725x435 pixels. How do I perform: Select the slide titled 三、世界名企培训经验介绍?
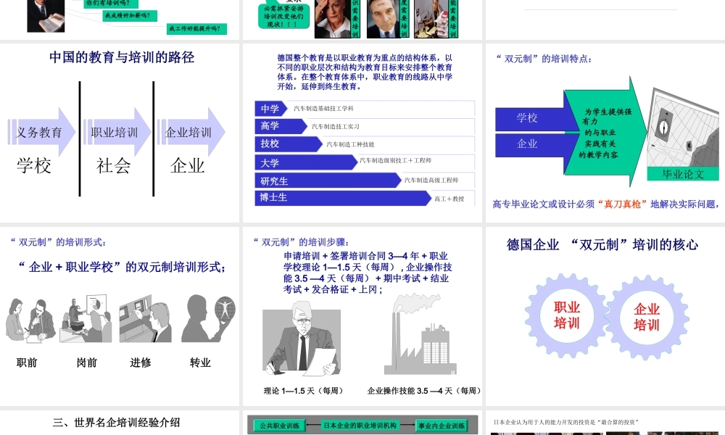coord(120,423)
